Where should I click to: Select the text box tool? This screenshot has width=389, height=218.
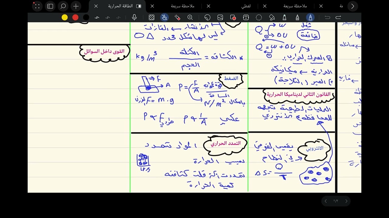click(246, 18)
